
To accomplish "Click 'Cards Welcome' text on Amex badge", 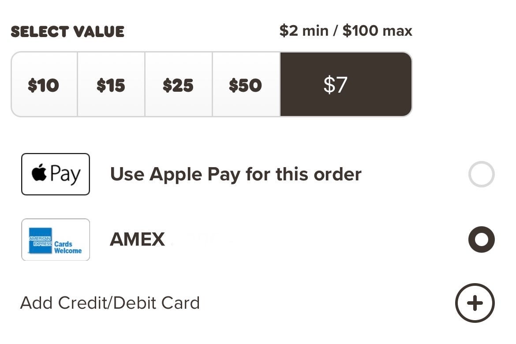I will point(68,247).
